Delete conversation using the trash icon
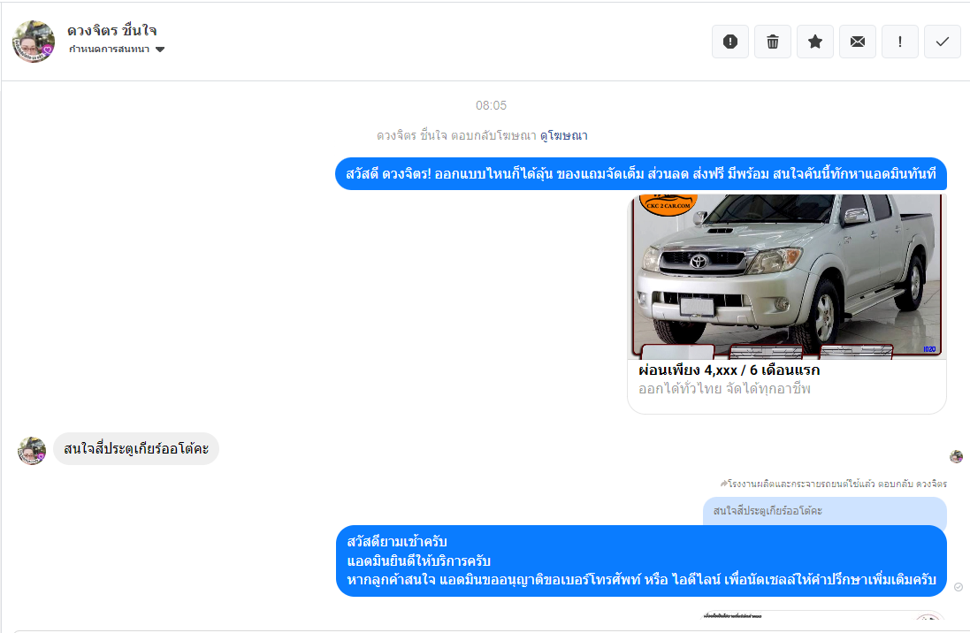 (773, 42)
